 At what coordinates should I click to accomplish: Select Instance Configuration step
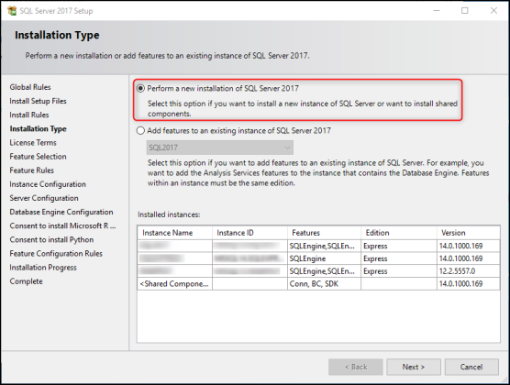point(48,184)
